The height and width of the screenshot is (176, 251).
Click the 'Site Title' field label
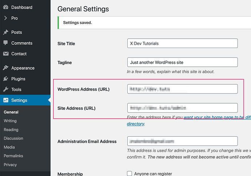(x=66, y=44)
